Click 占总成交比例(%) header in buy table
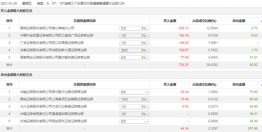This screenshot has height=132, width=262. click(x=204, y=21)
